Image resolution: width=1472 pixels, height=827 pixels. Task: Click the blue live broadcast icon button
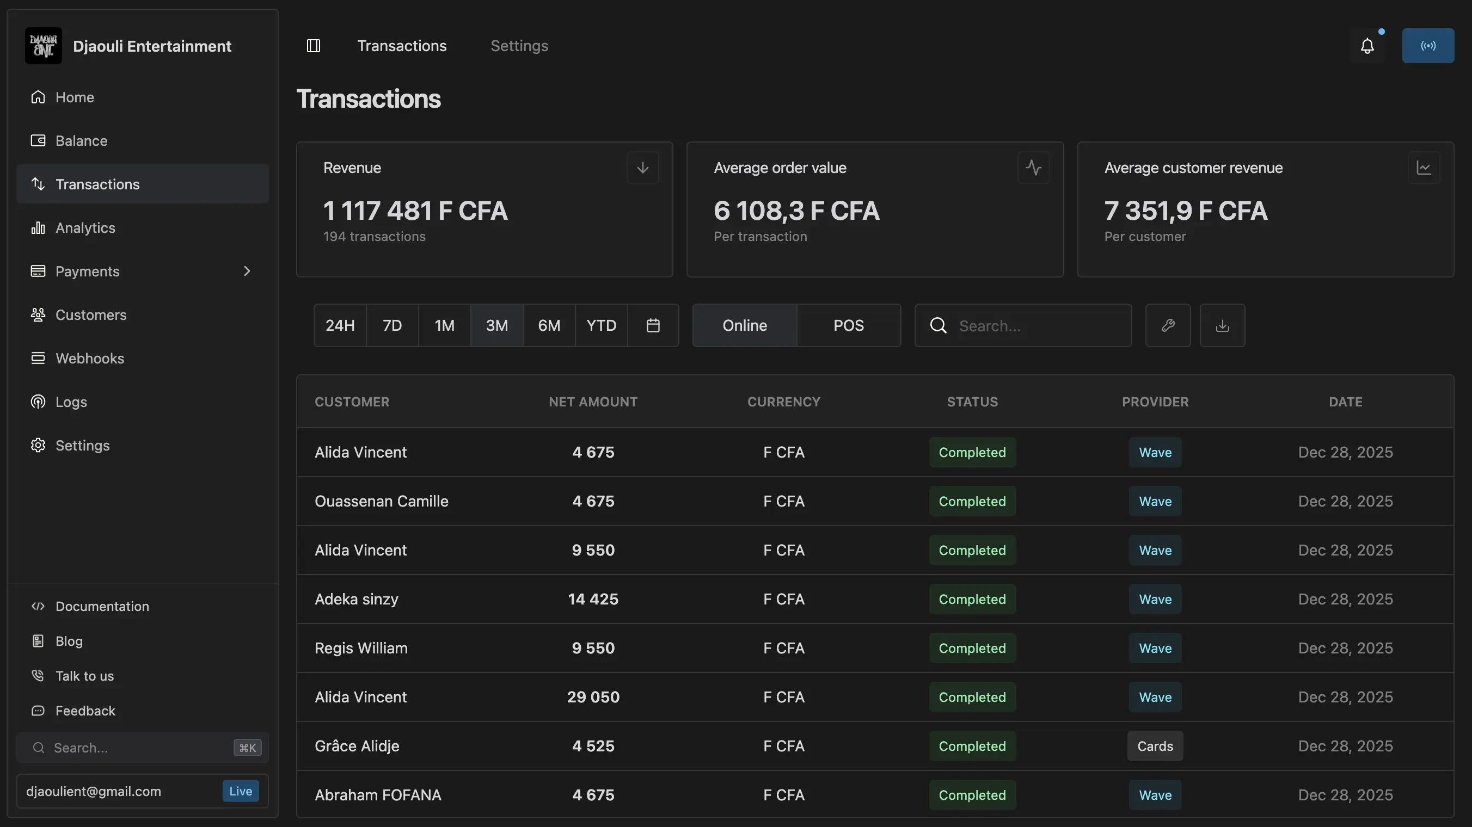tap(1427, 46)
